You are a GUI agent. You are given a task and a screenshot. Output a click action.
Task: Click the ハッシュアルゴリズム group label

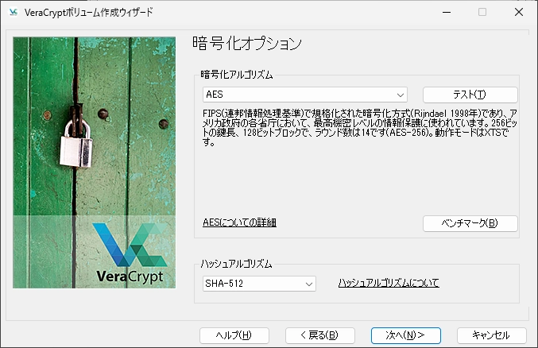236,264
